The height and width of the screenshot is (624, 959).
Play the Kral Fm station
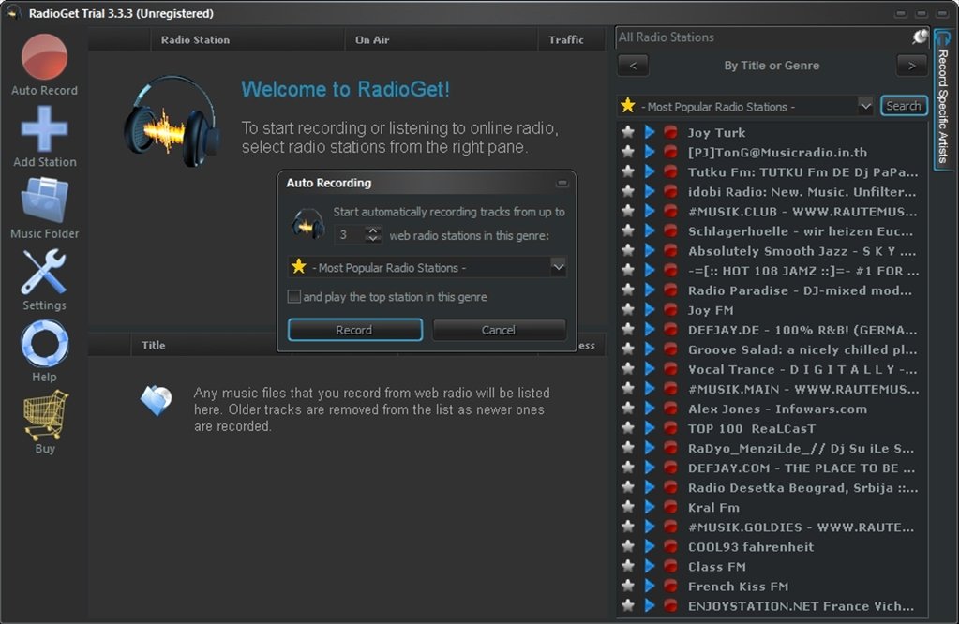point(650,507)
